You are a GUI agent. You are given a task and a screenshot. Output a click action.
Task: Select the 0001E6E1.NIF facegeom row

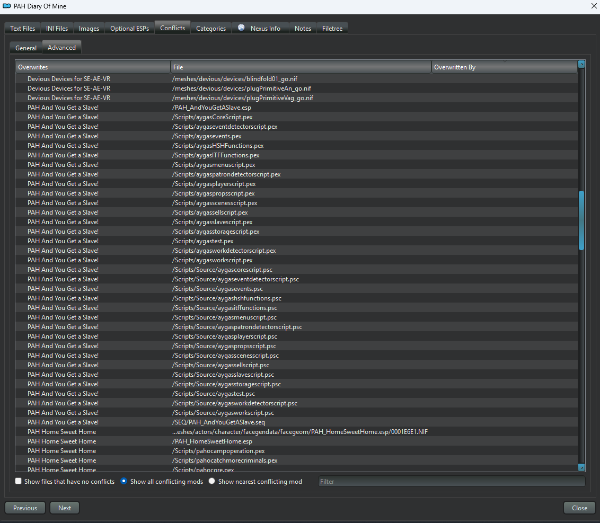(297, 432)
